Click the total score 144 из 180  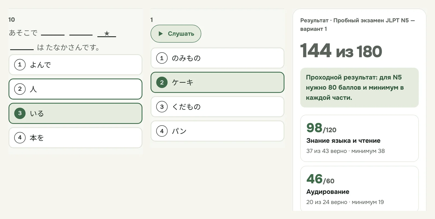click(341, 51)
